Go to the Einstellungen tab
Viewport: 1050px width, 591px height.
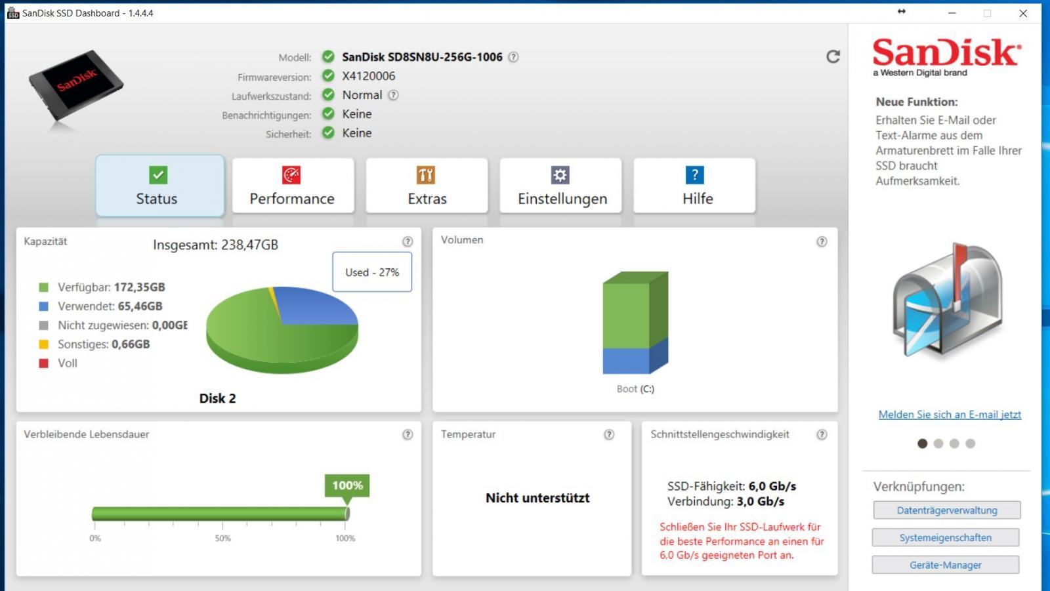pyautogui.click(x=560, y=186)
